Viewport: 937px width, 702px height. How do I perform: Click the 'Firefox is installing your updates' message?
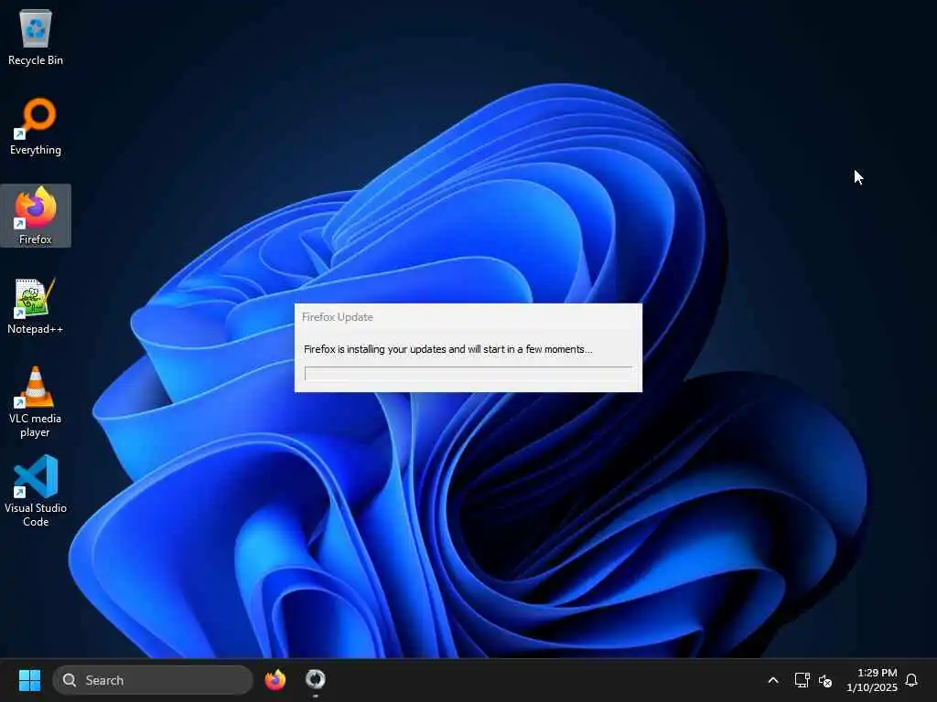coord(447,349)
